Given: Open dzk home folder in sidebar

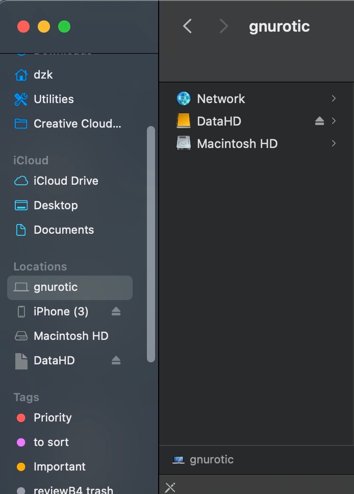Looking at the screenshot, I should click(x=43, y=75).
